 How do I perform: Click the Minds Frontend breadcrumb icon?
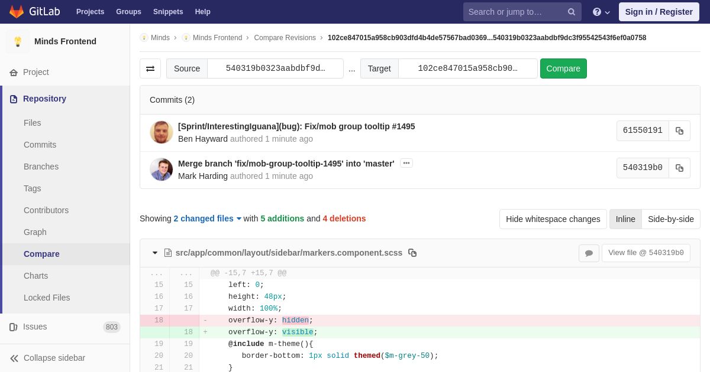pyautogui.click(x=186, y=38)
